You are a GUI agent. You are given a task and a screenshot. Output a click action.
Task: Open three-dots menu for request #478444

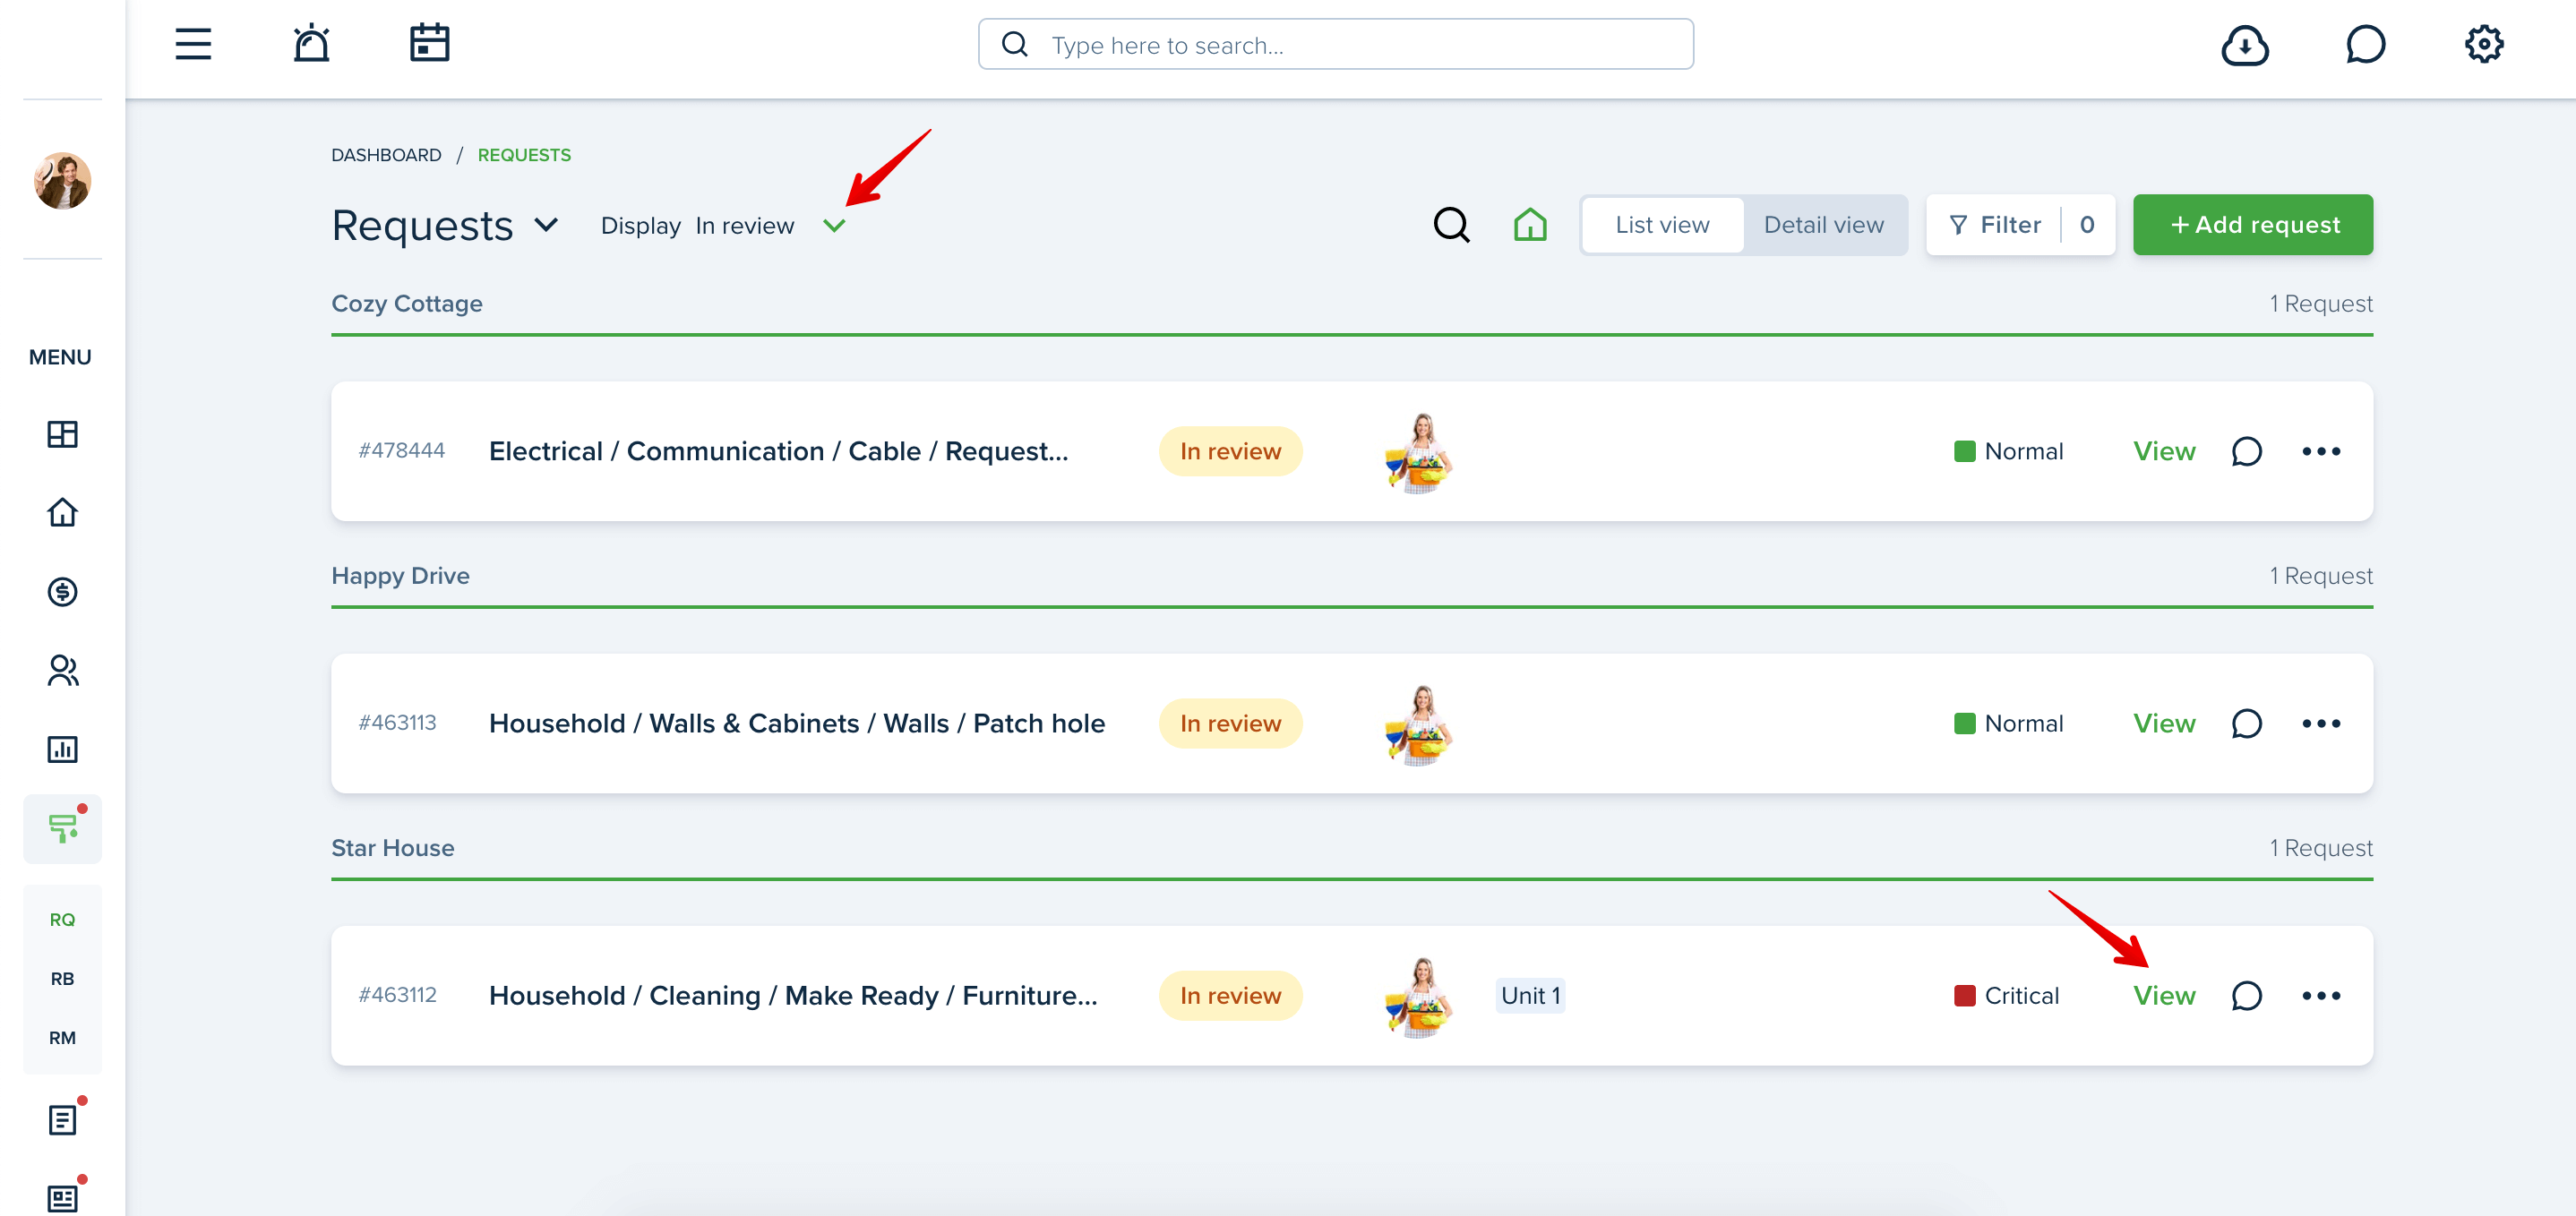point(2321,451)
